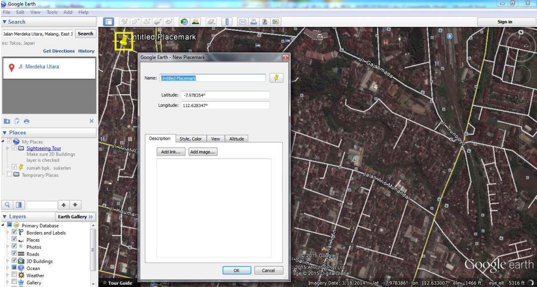Open the Tools menu

(x=52, y=12)
